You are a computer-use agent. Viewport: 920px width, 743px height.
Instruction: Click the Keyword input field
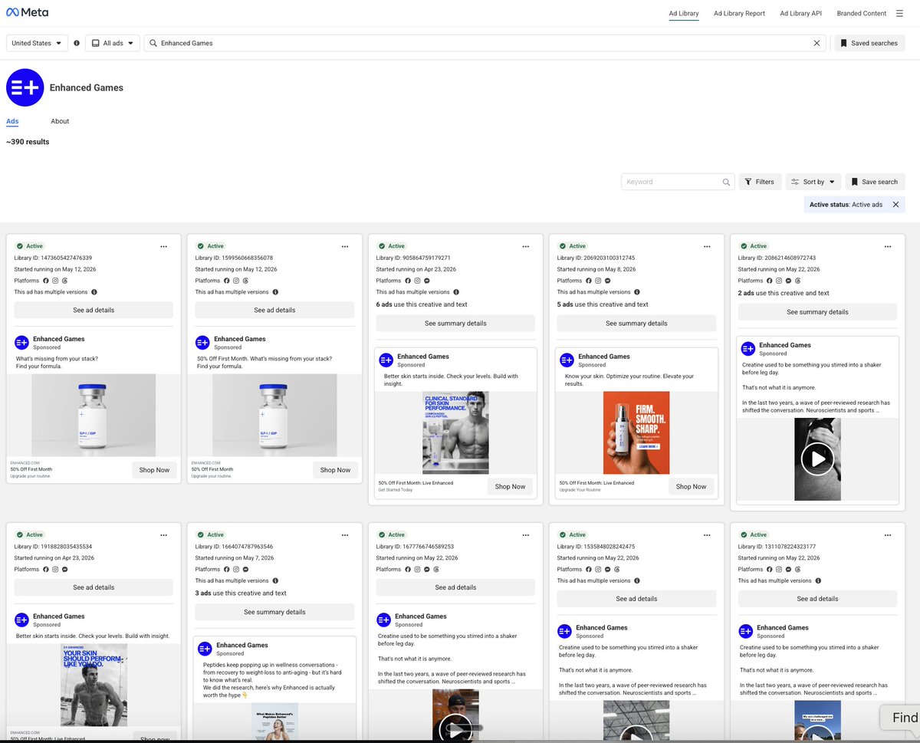click(x=678, y=182)
